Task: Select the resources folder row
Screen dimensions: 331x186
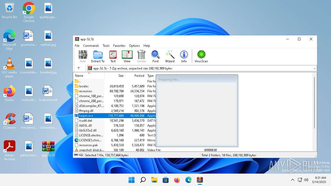Action: (115, 91)
